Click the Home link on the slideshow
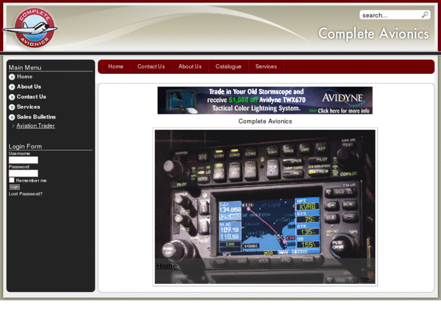This screenshot has width=441, height=330. click(167, 266)
